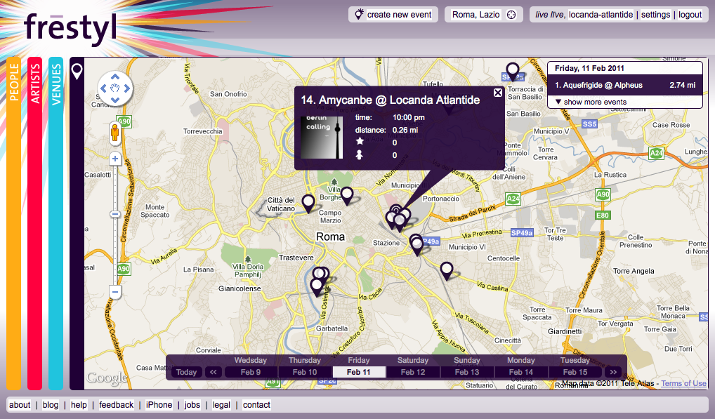Click the Amycanbe @ Locanda Atlantide title
715x419 pixels.
tap(391, 100)
